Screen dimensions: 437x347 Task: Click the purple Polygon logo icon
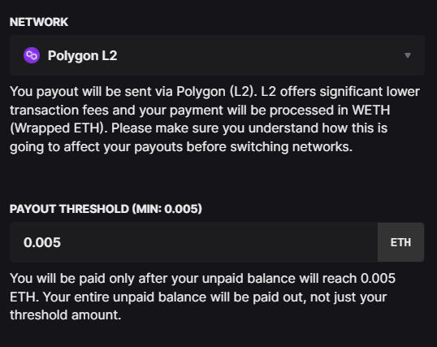tap(32, 55)
